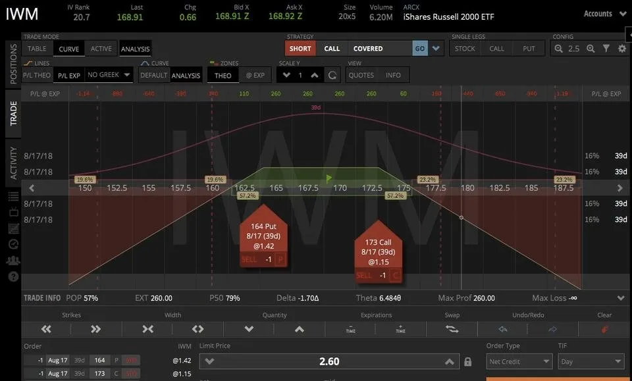The image size is (632, 381).
Task: Zoom in the chart with plus magnifier
Action: point(591,49)
